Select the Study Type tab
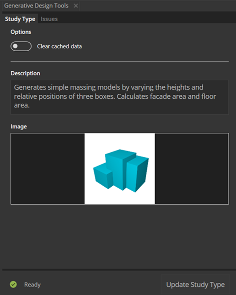The height and width of the screenshot is (295, 236). (20, 19)
